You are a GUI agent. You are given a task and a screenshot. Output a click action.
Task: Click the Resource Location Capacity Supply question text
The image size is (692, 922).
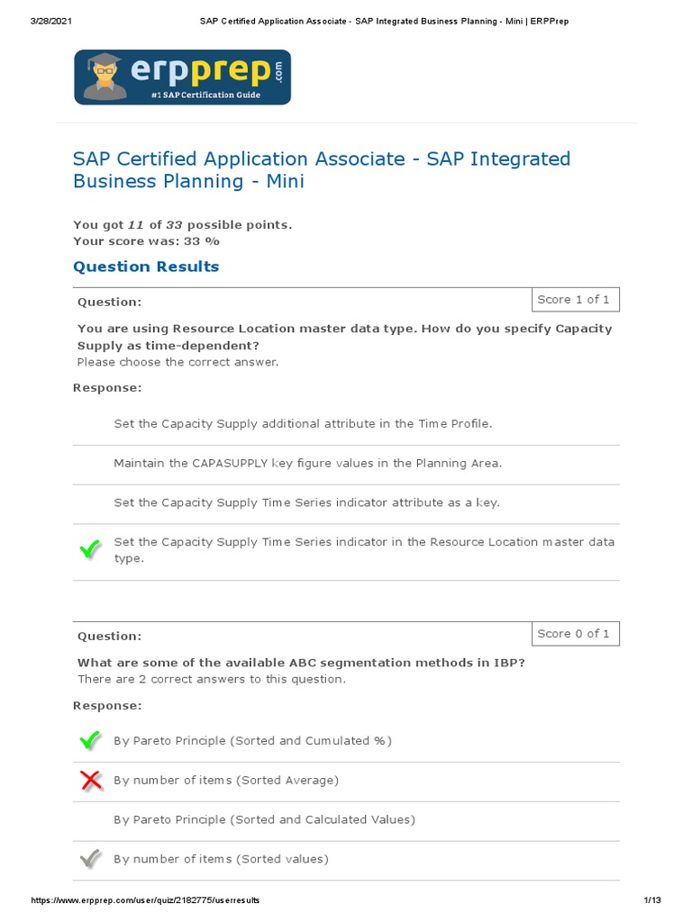344,337
